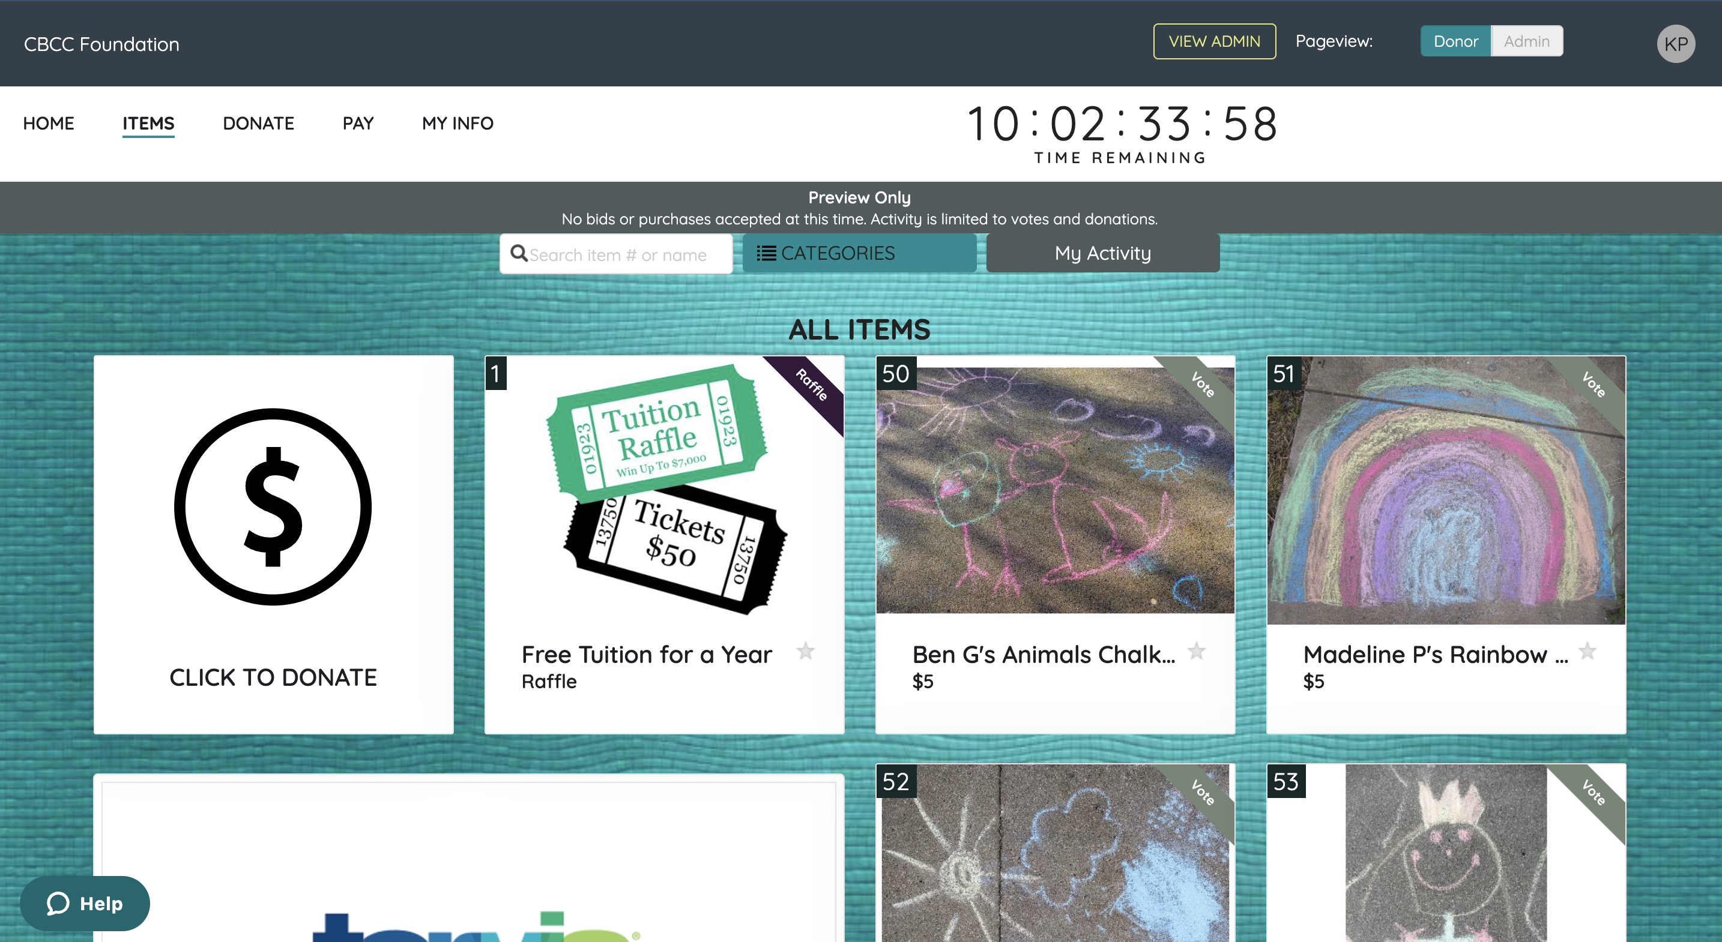The width and height of the screenshot is (1722, 942).
Task: Star Ben G's Animals Chalk item
Action: coord(1196,652)
